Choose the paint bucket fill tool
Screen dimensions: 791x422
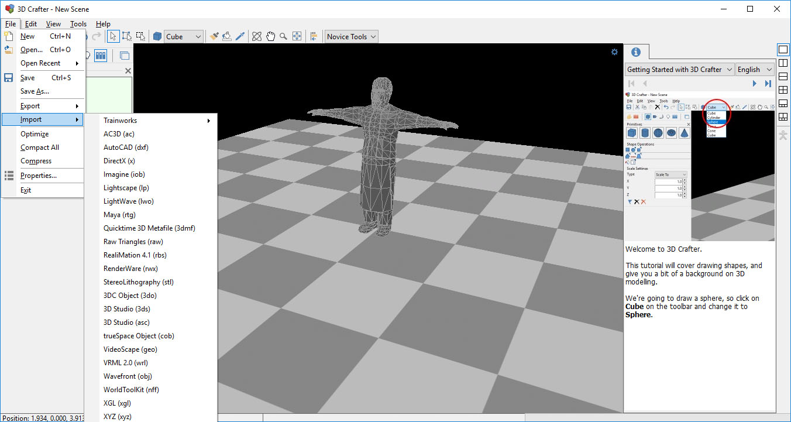click(x=227, y=36)
